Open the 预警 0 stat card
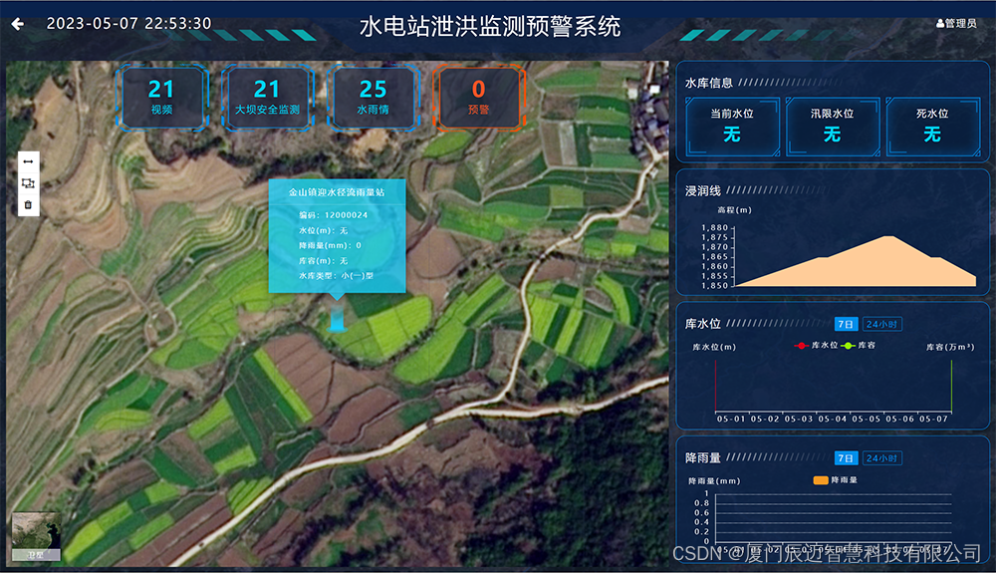The height and width of the screenshot is (573, 996). click(478, 98)
